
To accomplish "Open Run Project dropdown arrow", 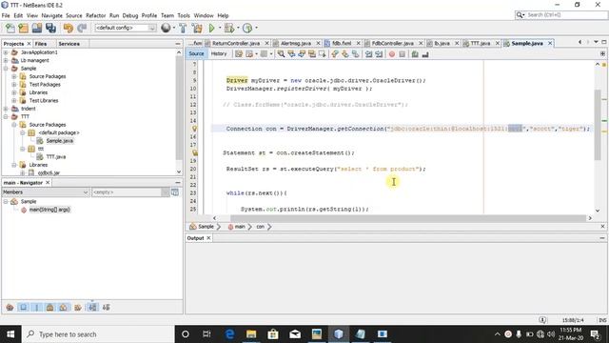I will 220,28.
